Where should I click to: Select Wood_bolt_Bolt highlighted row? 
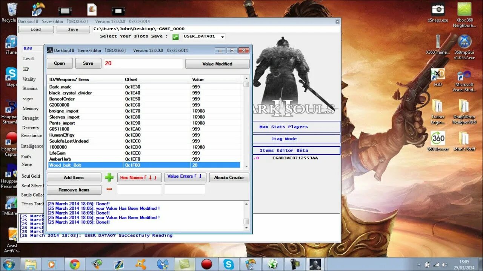[x=144, y=165]
